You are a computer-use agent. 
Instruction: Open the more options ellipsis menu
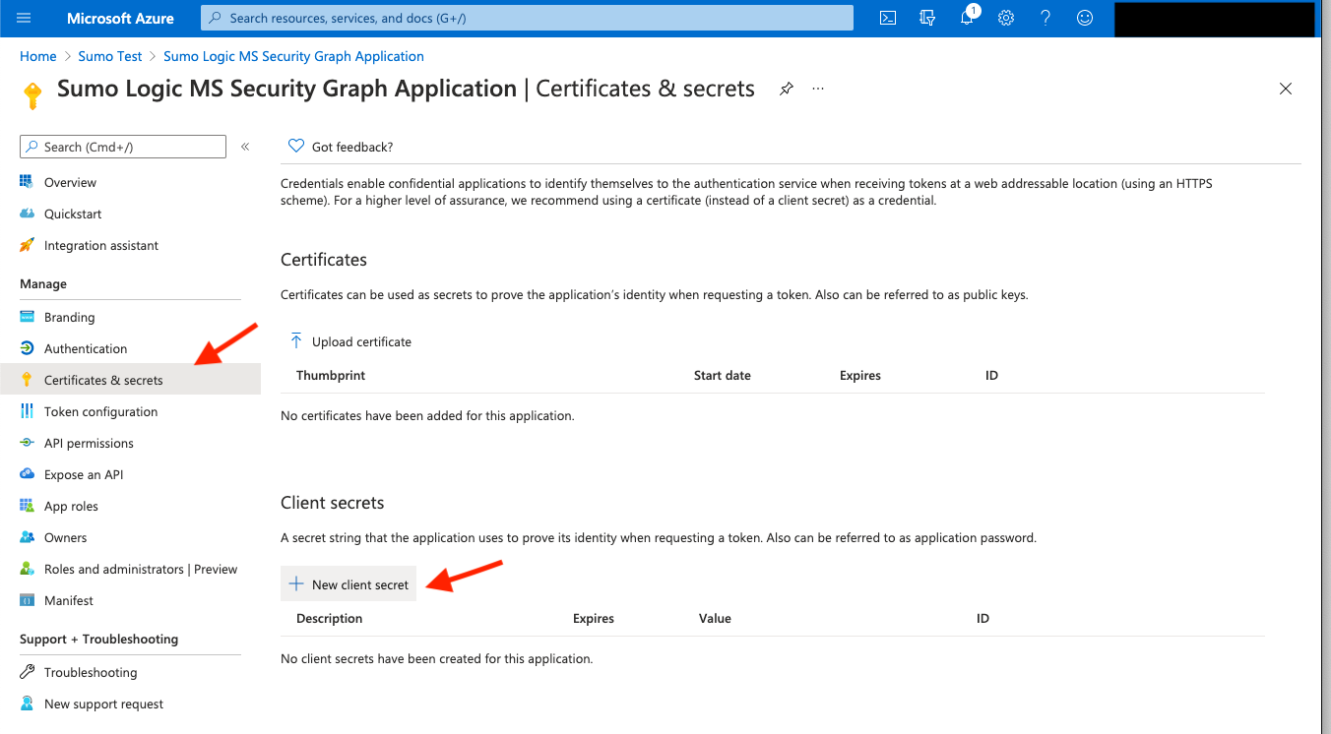coord(817,88)
